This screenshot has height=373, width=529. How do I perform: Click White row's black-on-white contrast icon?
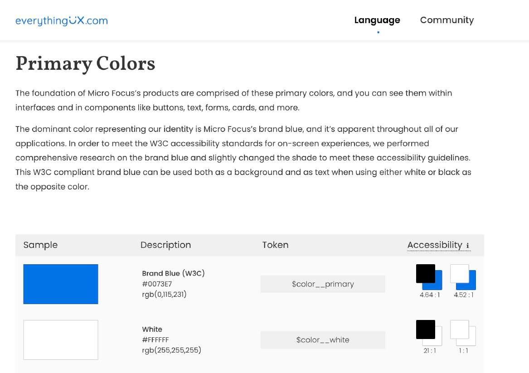click(x=428, y=333)
